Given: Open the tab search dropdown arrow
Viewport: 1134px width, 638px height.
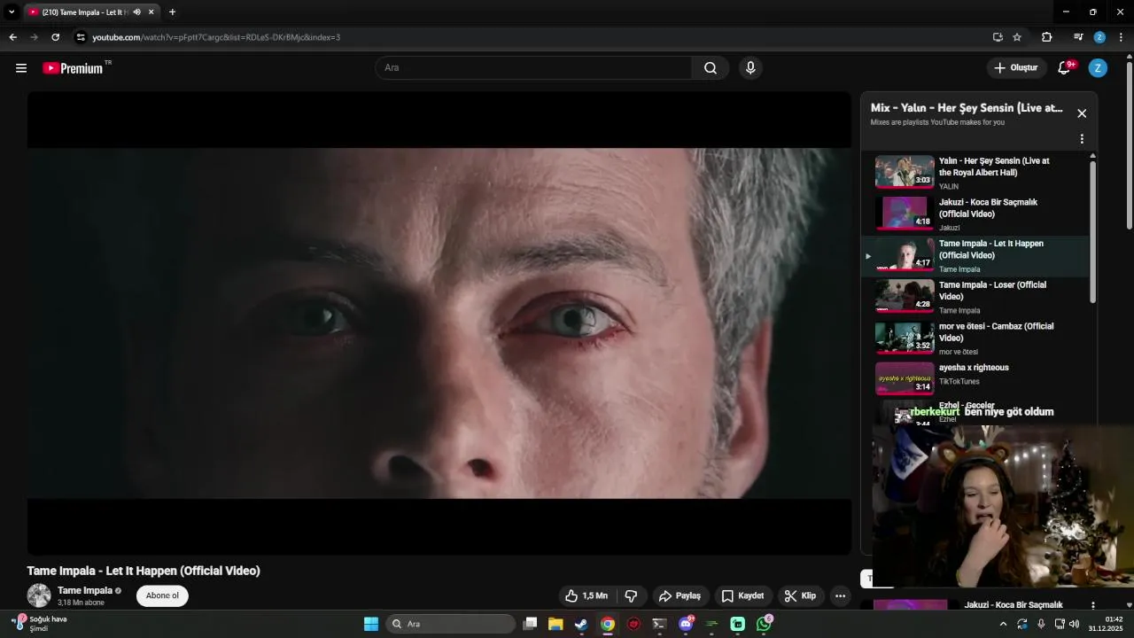Looking at the screenshot, I should (12, 12).
